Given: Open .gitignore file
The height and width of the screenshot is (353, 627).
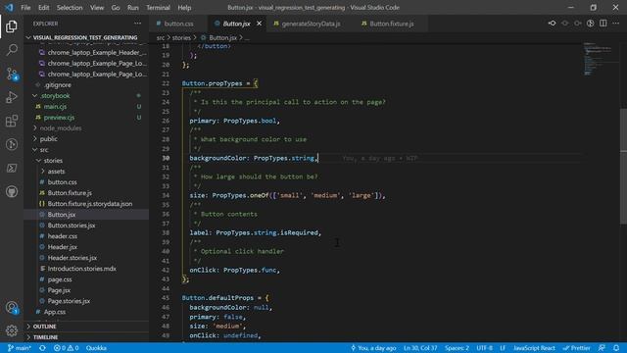Looking at the screenshot, I should coord(86,85).
